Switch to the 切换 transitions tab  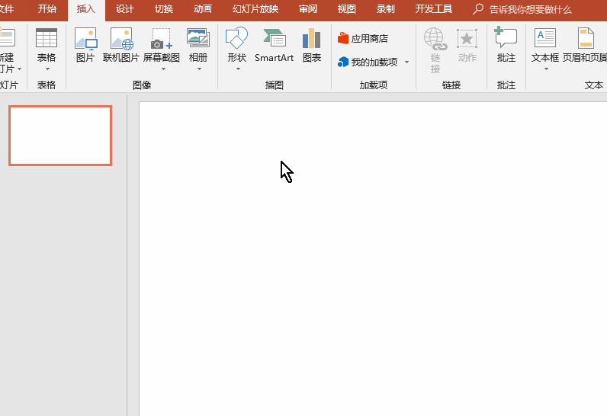(164, 9)
